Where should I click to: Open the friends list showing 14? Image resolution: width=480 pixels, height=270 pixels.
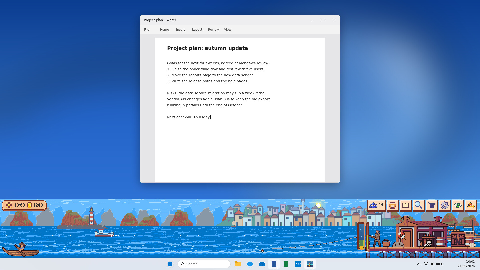(x=376, y=206)
